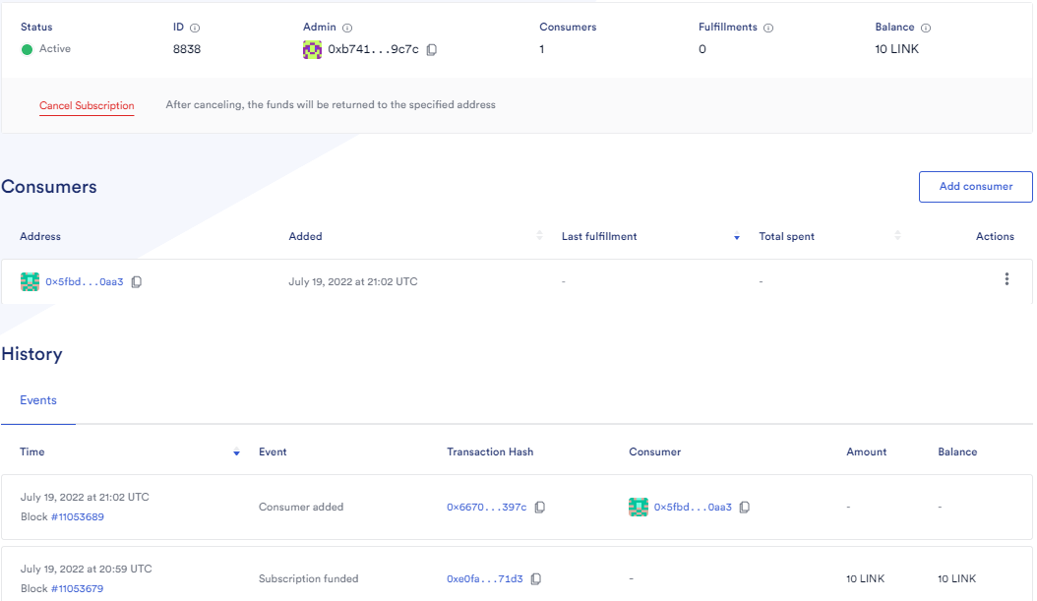
Task: Open transaction 0xe0fa...71d3 link
Action: [x=485, y=579]
